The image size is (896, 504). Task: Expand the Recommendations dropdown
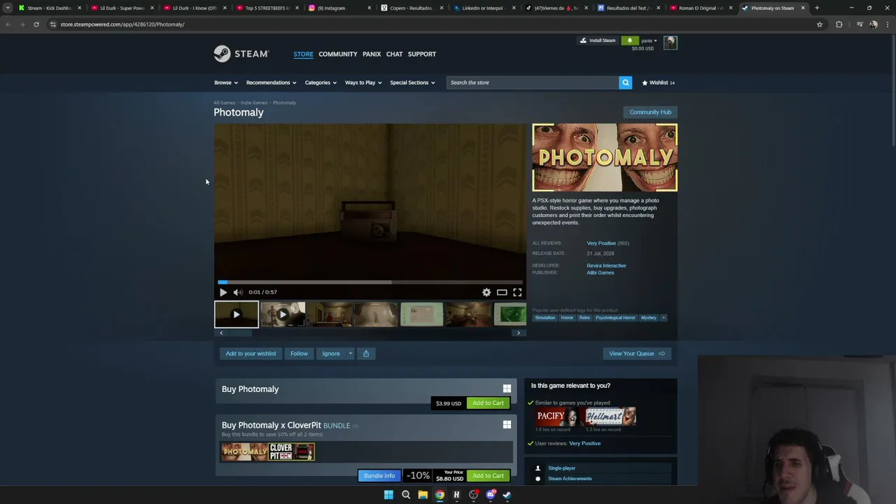click(271, 83)
